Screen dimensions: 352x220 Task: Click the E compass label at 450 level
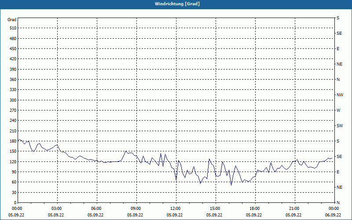[x=338, y=49]
